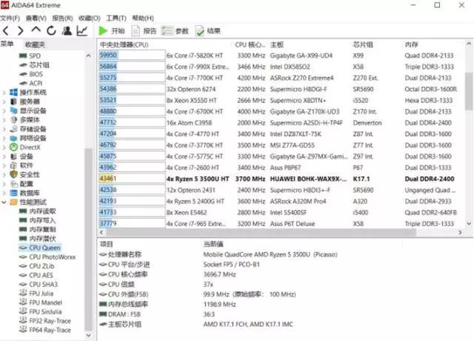Select the CPU AES benchmark
The height and width of the screenshot is (341, 474).
pos(36,275)
